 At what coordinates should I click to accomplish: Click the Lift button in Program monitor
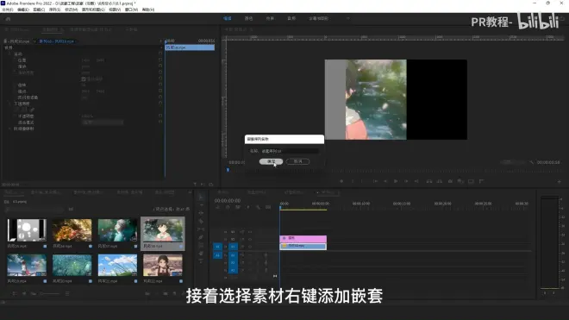click(429, 181)
